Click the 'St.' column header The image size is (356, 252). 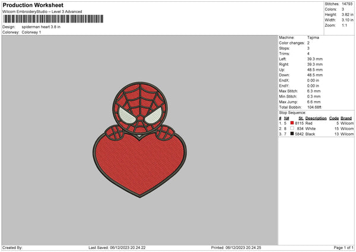301,118
